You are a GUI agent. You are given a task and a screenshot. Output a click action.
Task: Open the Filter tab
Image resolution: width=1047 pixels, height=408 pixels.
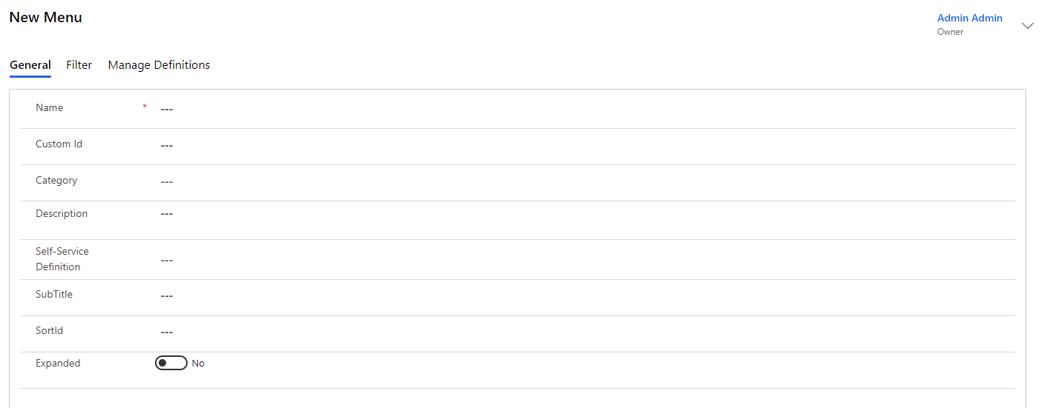(x=79, y=65)
